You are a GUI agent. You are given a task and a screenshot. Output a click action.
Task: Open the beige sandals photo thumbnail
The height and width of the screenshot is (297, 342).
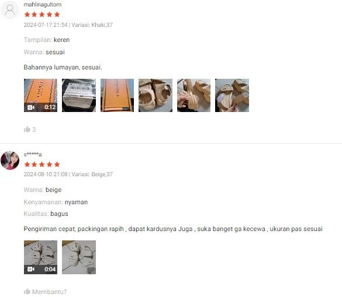(x=79, y=257)
